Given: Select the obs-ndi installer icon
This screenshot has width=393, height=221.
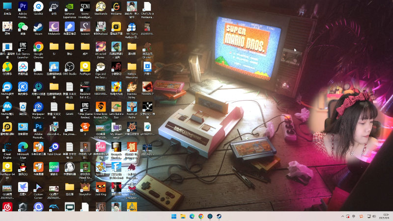Looking at the screenshot, I should pyautogui.click(x=54, y=129).
